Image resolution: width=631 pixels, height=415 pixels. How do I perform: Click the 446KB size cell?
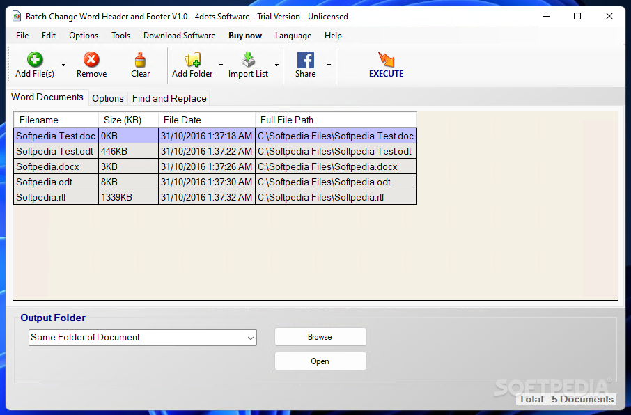coord(128,151)
